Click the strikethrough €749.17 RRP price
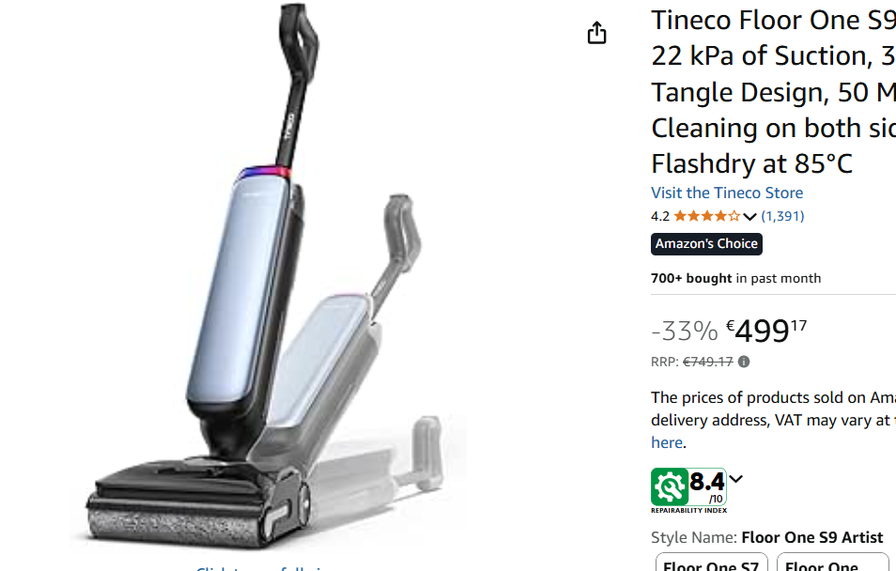The image size is (896, 571). click(x=708, y=362)
